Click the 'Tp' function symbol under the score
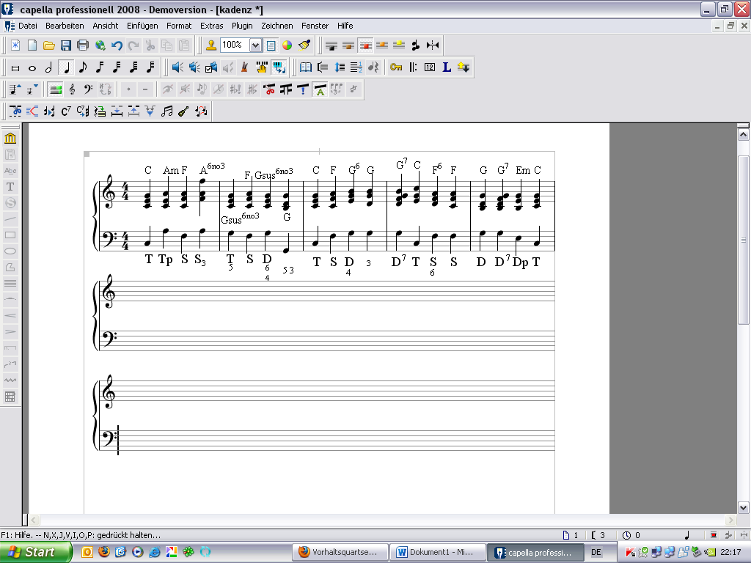The width and height of the screenshot is (751, 563). (x=166, y=260)
